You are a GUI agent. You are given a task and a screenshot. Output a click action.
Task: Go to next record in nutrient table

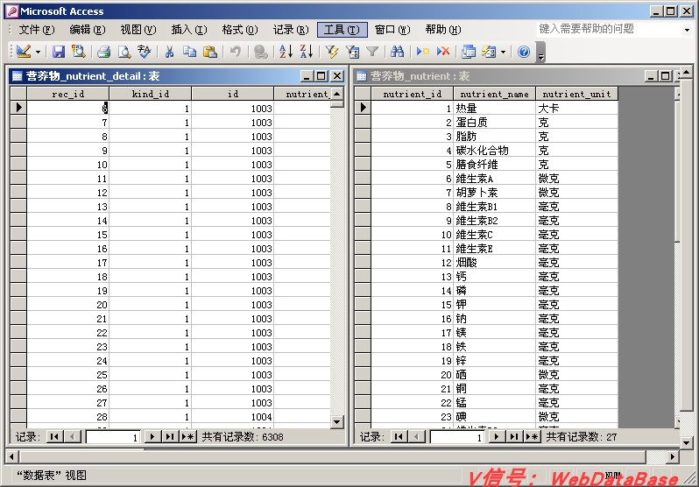[x=497, y=436]
